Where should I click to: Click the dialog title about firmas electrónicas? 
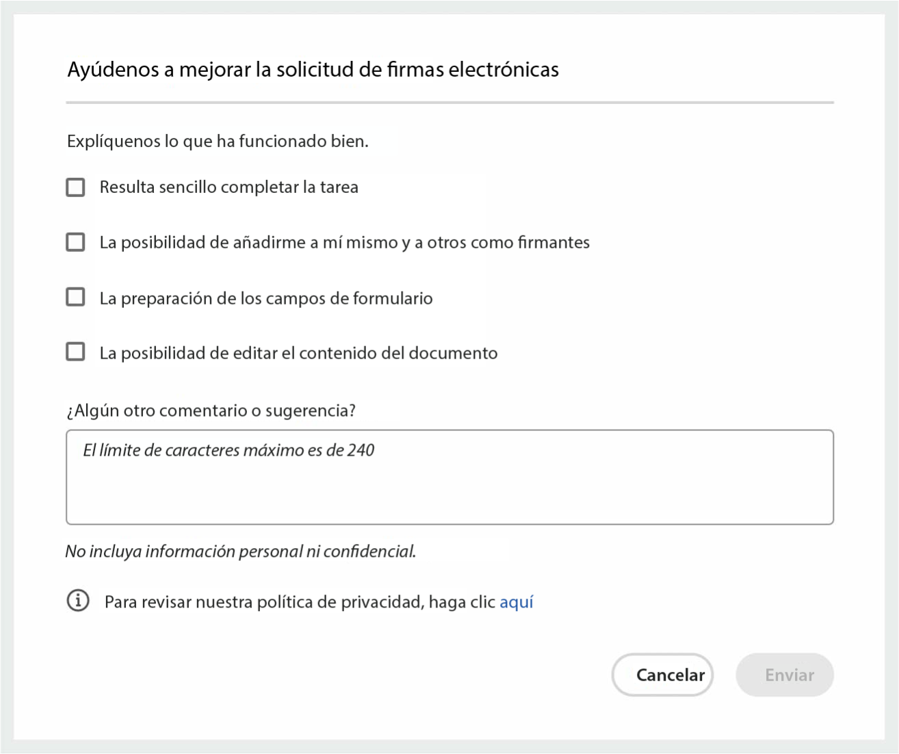313,70
